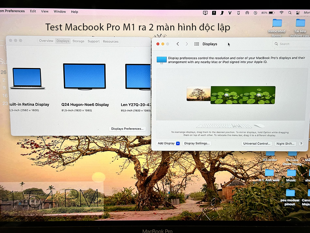
Task: Open Spotlight search magnifier icon
Action: [x=290, y=13]
